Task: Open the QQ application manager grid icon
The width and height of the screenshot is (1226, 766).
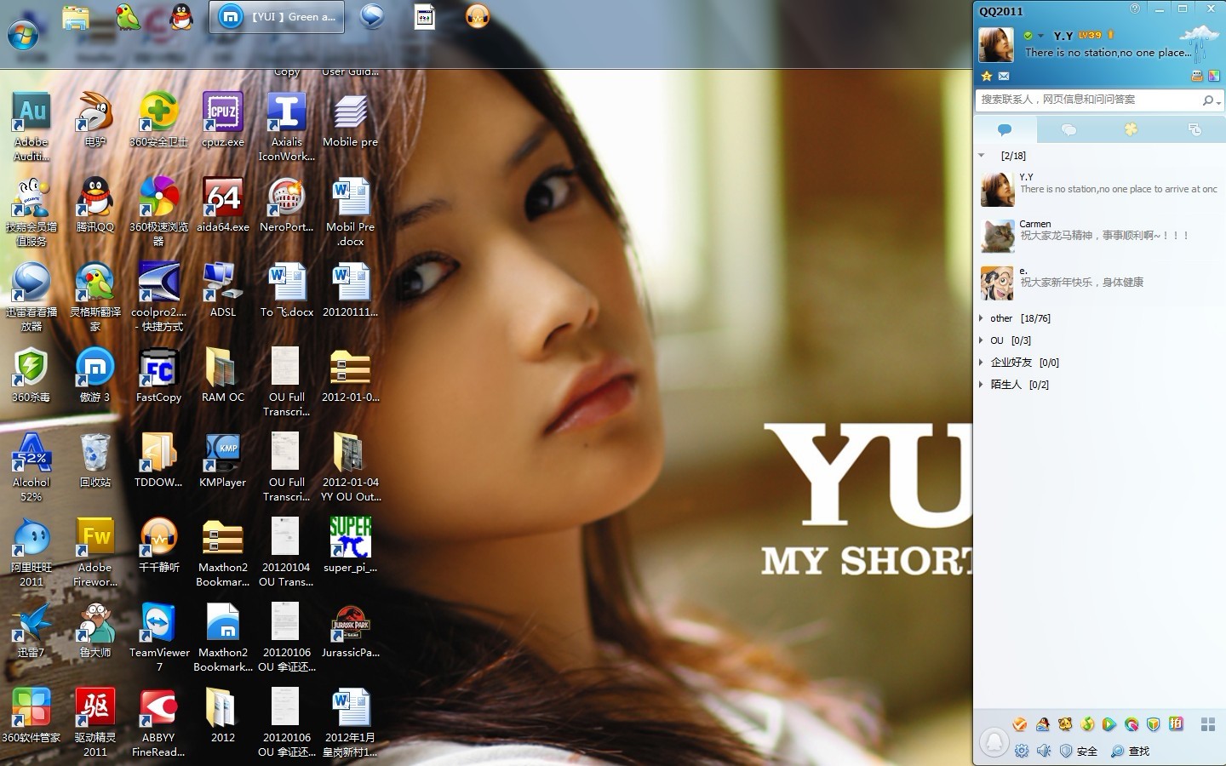Action: click(x=1207, y=724)
